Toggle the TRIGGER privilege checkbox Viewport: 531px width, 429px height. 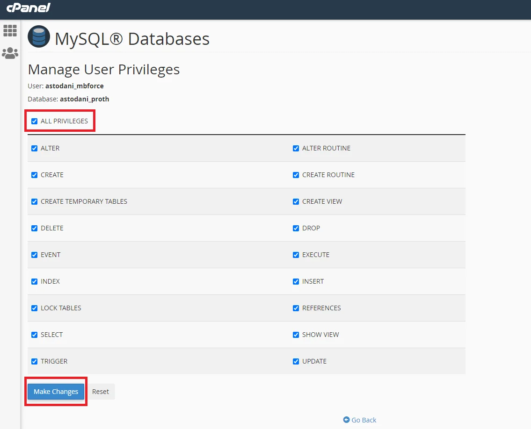tap(34, 361)
